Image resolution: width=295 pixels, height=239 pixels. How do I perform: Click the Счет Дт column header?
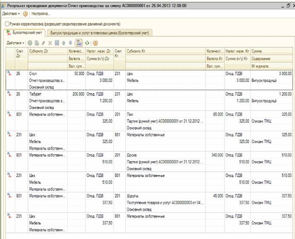click(x=21, y=59)
